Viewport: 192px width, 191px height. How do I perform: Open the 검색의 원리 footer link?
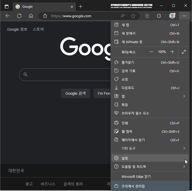pos(73,184)
